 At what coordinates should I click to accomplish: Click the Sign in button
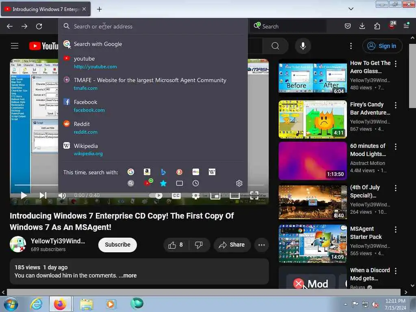382,46
